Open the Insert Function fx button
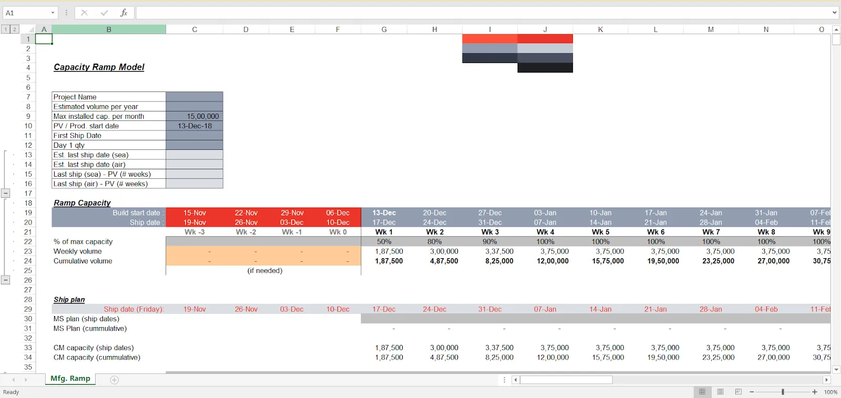841x398 pixels. pos(124,13)
